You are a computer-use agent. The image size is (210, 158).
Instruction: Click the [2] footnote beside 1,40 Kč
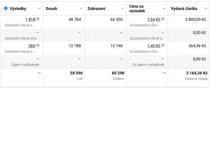[163, 45]
